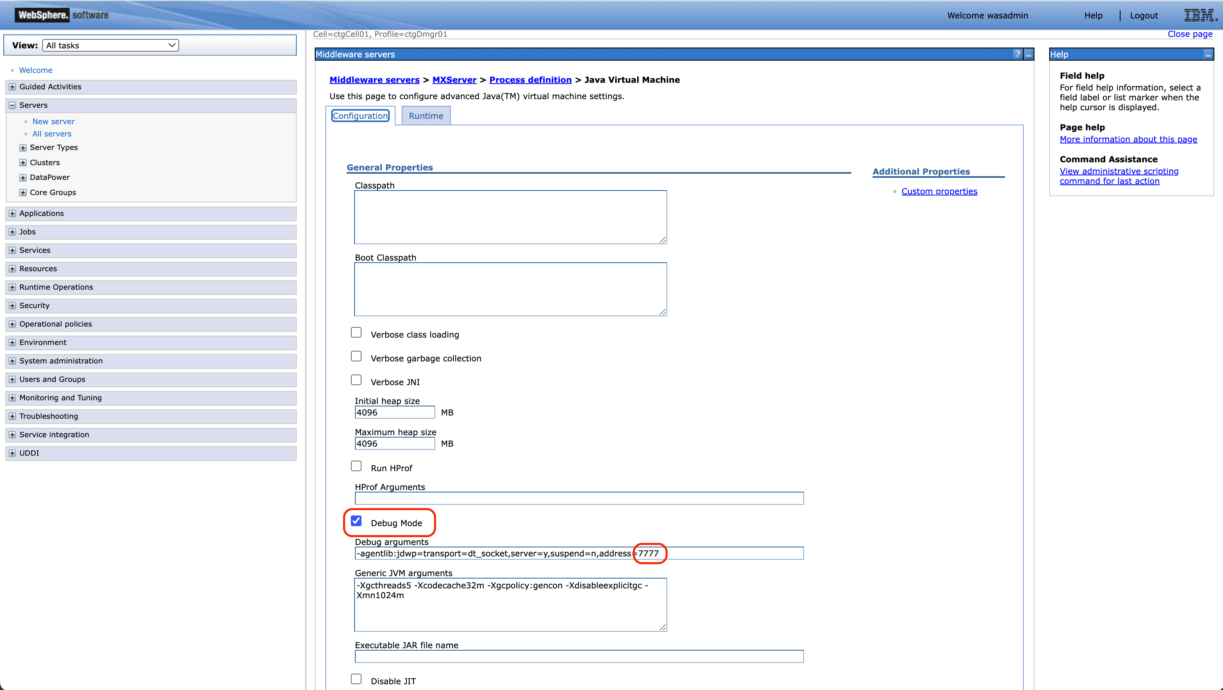The height and width of the screenshot is (690, 1223).
Task: Expand Service integration section
Action: (12, 435)
